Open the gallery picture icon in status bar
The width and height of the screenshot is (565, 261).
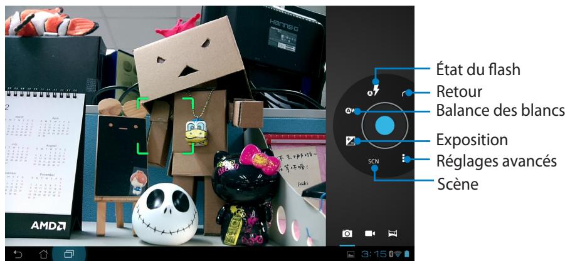351,254
